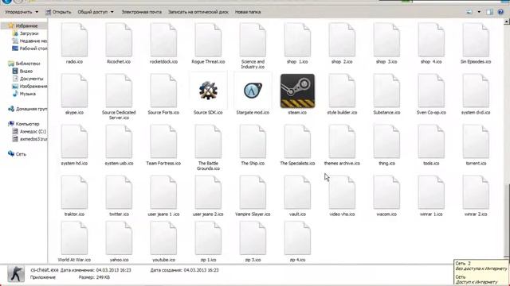Click Электронная почта in toolbar
This screenshot has width=510, height=286.
coord(142,12)
